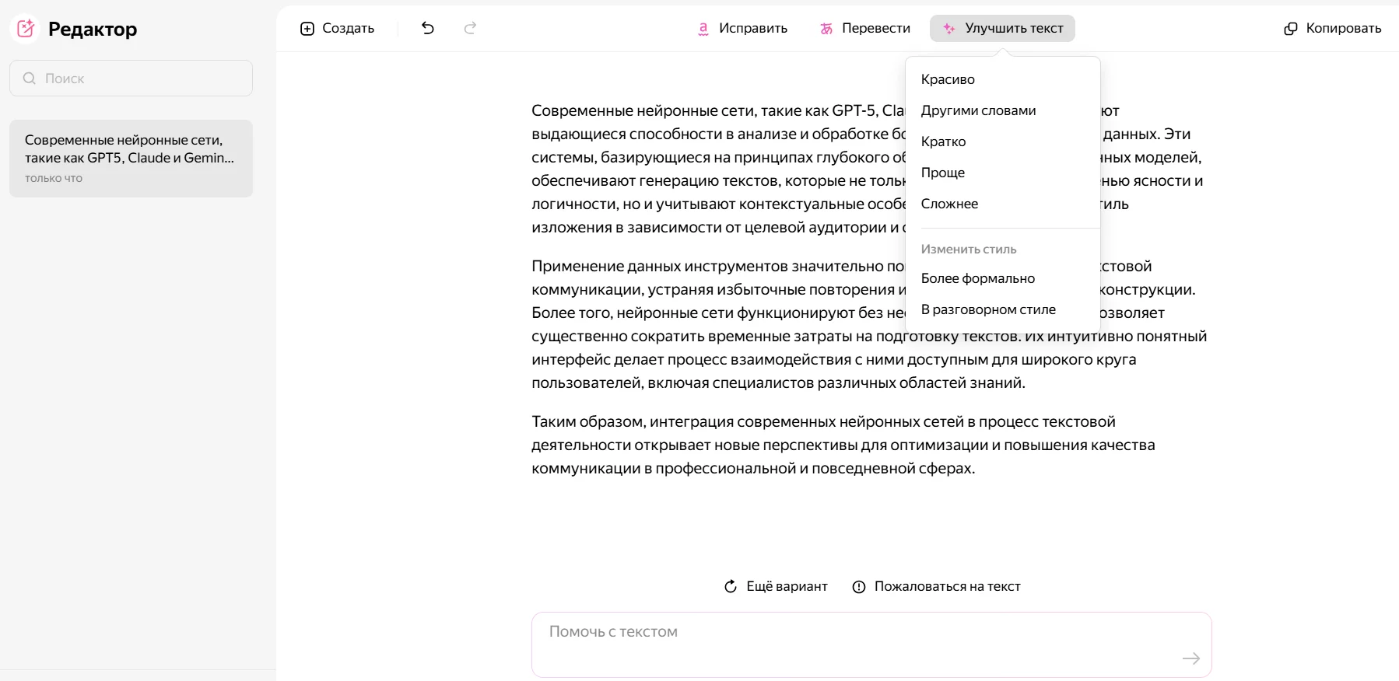Click the plus icon next to Создать
1399x681 pixels.
coord(307,29)
